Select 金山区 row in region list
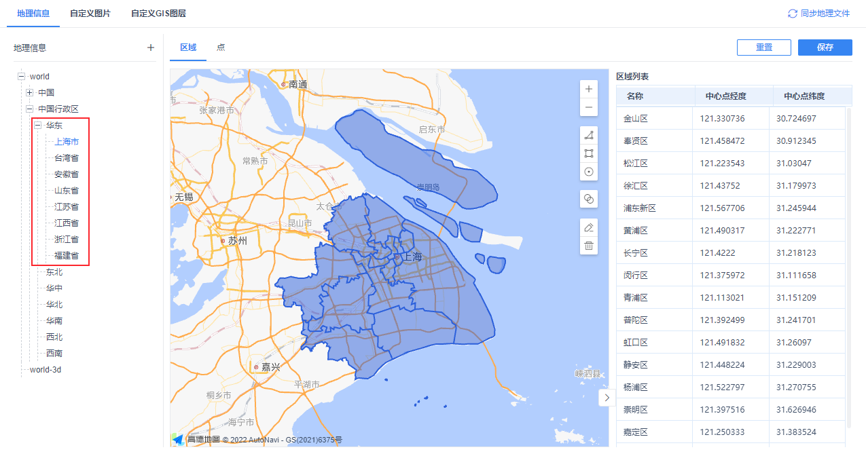Viewport: 866px width, 454px height. pos(731,119)
